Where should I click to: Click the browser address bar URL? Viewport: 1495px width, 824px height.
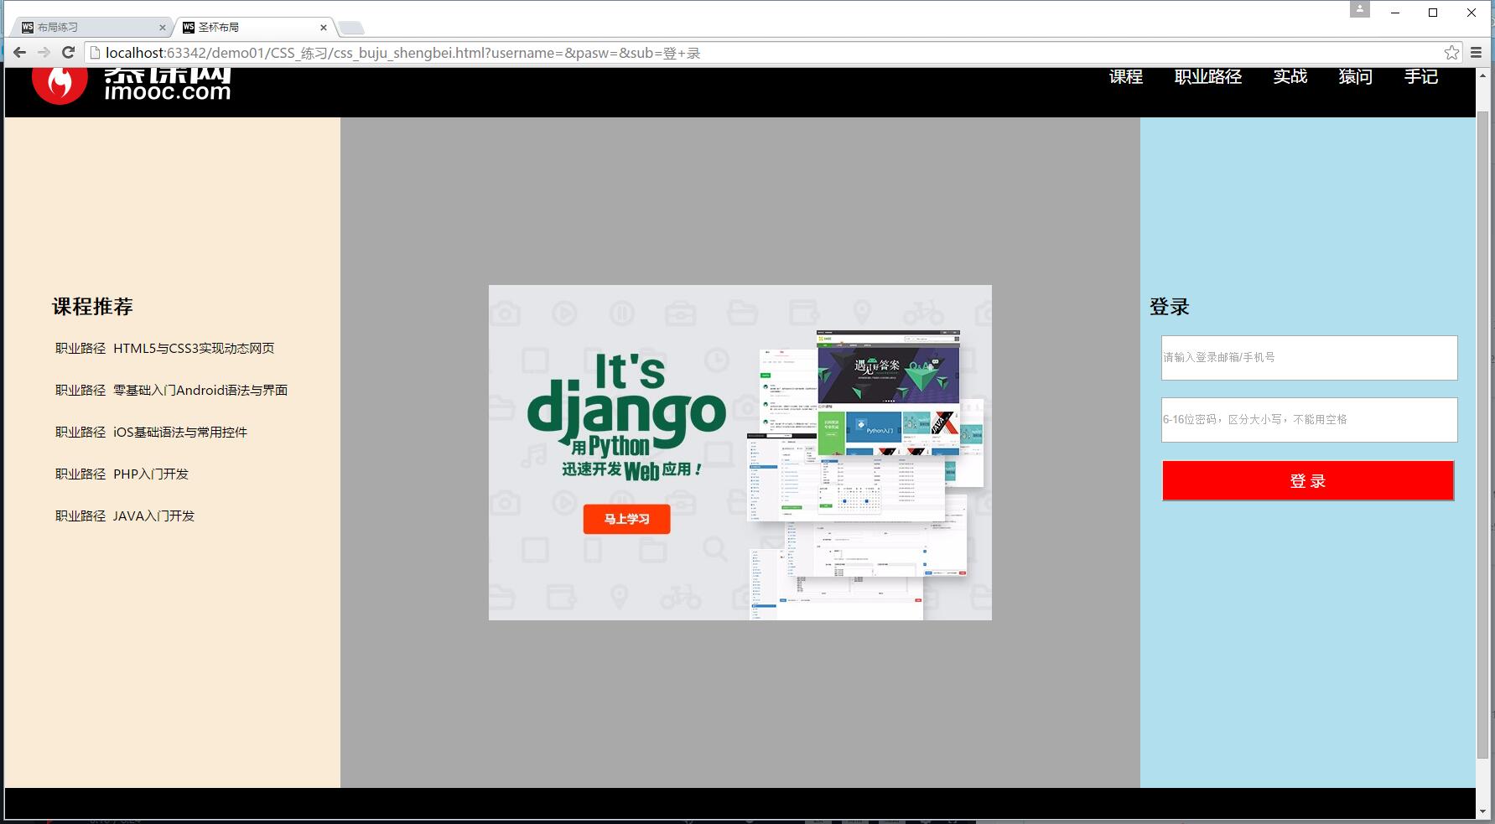(x=402, y=53)
